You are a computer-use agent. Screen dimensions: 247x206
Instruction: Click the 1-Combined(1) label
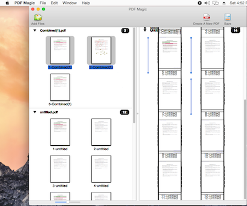60,67
